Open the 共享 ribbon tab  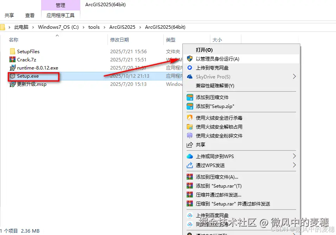pos(9,15)
